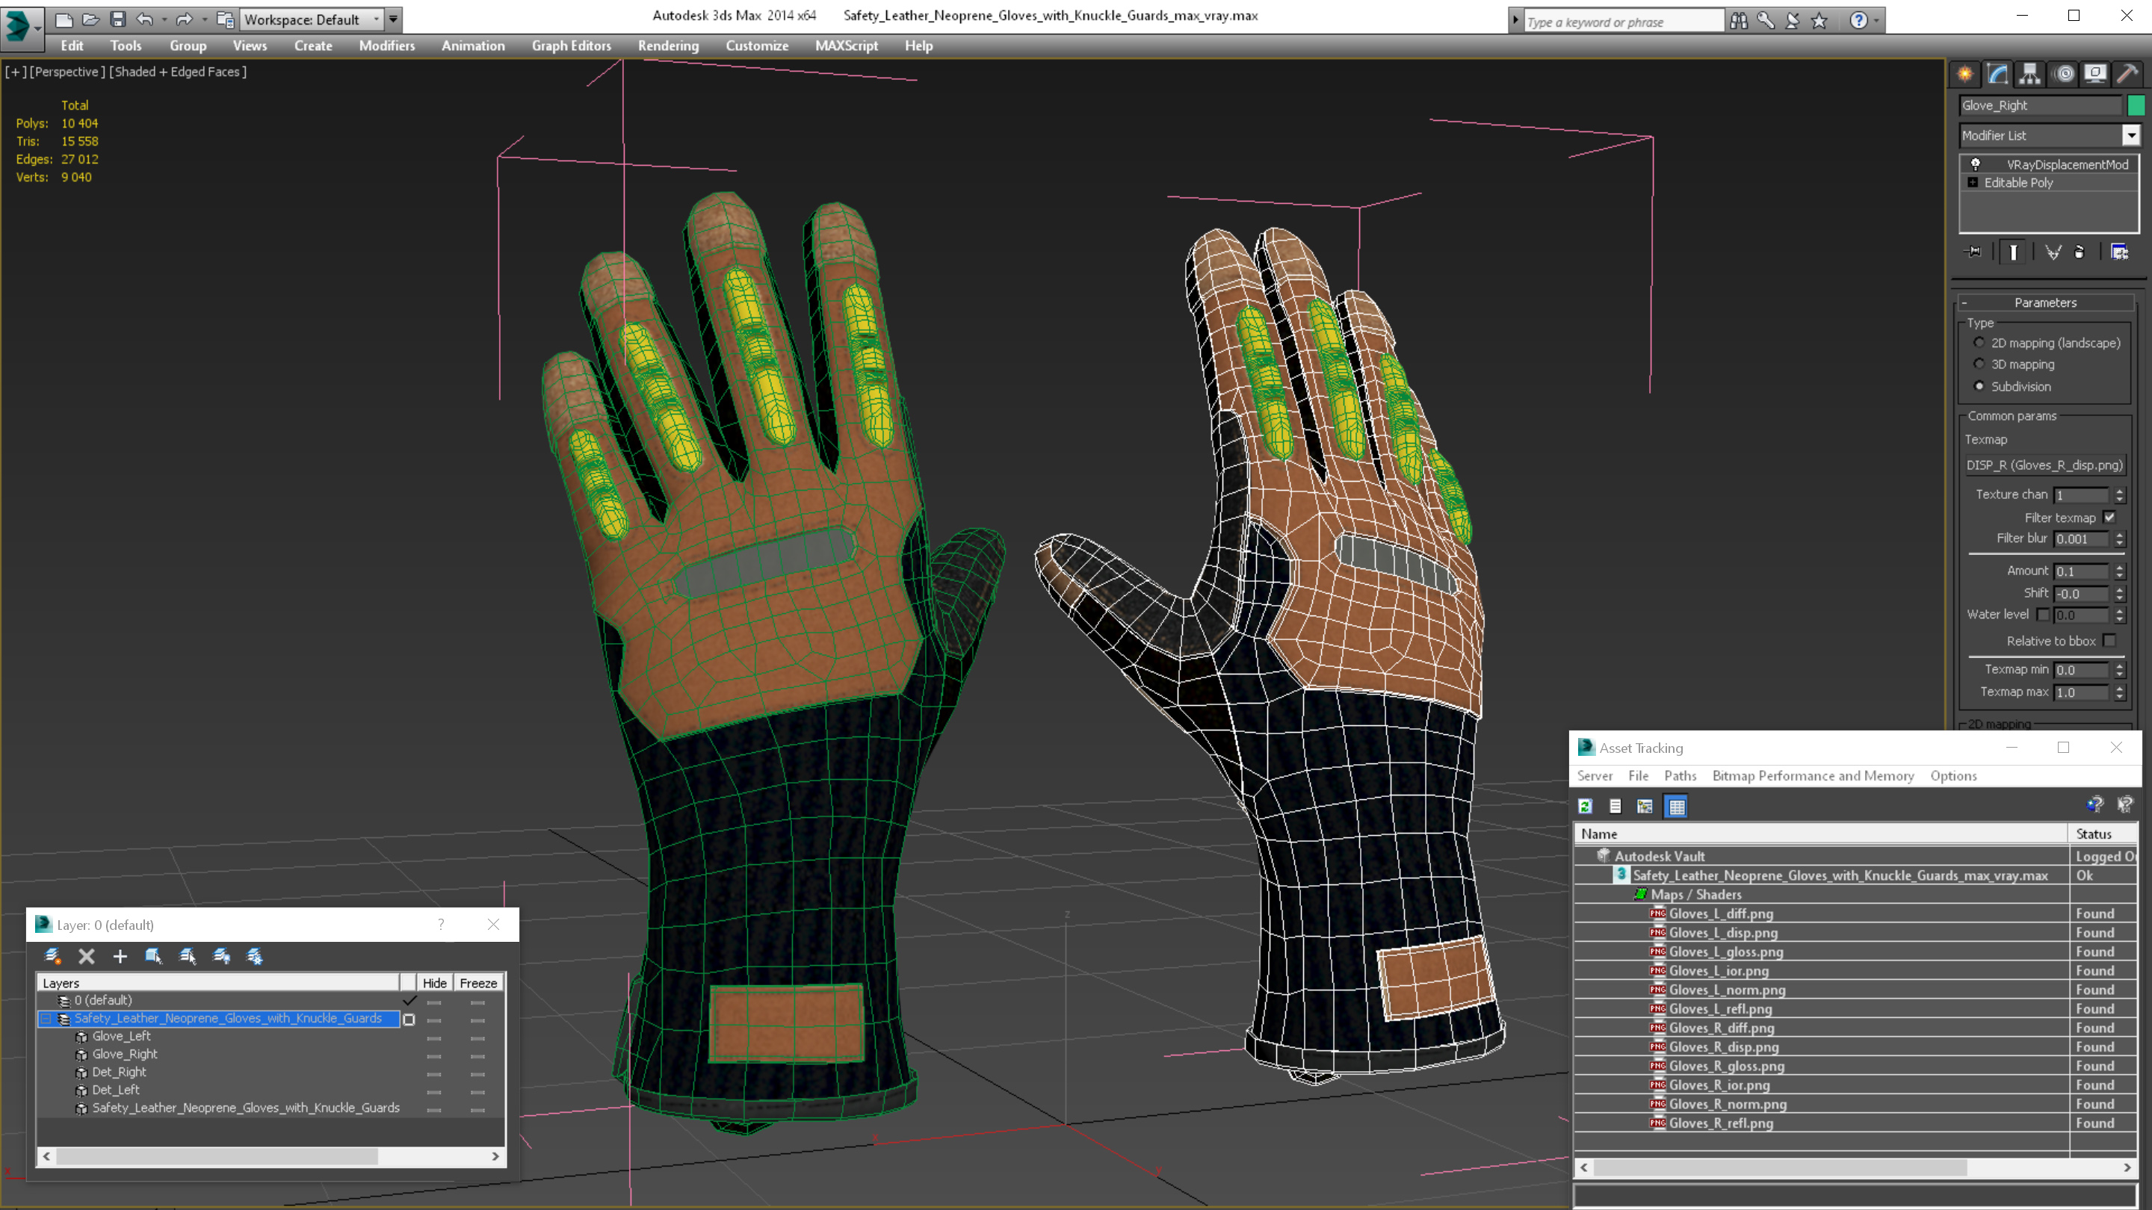
Task: Click the Table View icon in Asset Tracking
Action: pos(1676,806)
